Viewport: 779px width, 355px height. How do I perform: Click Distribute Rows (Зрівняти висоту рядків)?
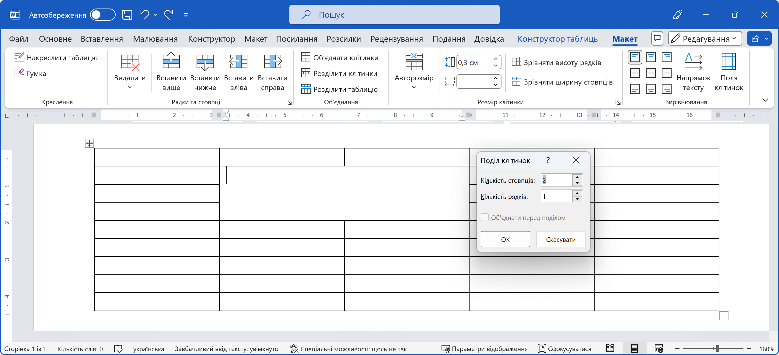tap(557, 63)
